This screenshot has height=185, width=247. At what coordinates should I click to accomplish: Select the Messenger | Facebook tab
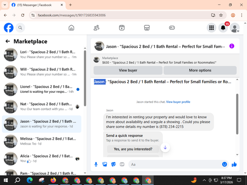click(x=38, y=5)
